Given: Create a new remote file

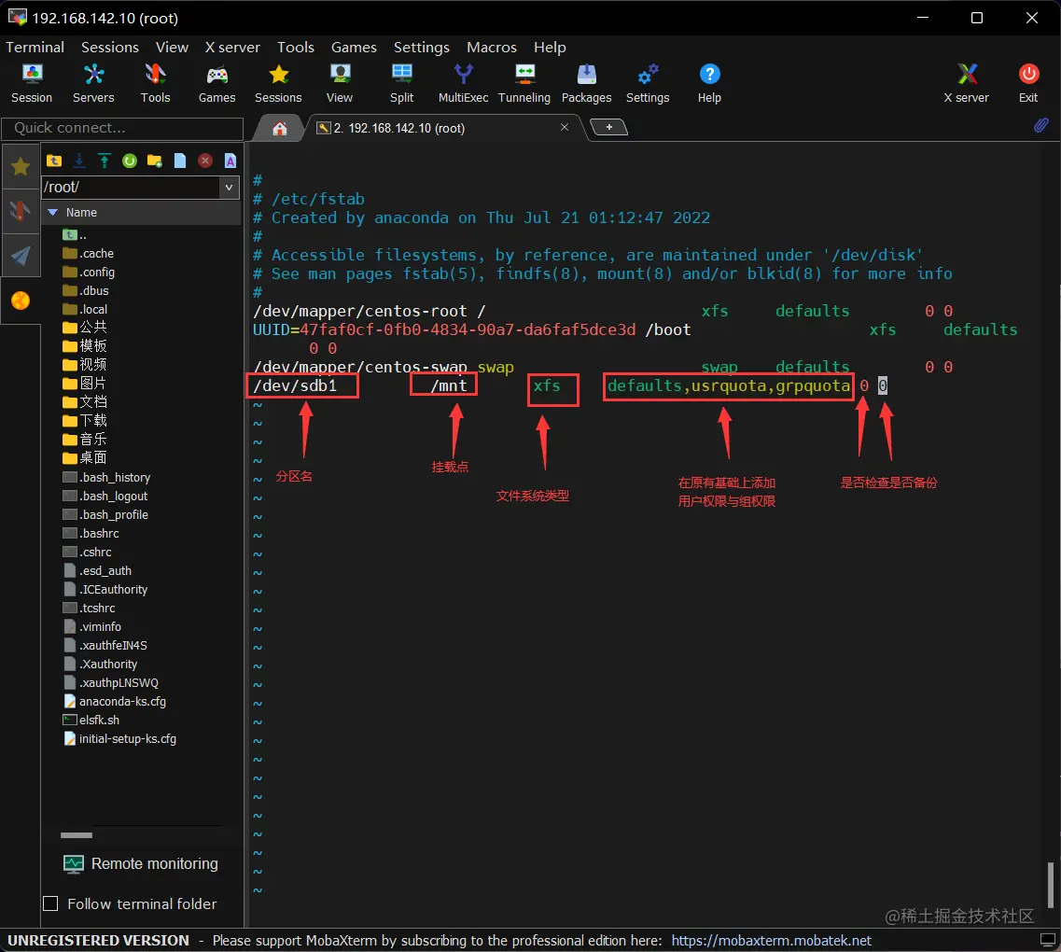Looking at the screenshot, I should coord(180,161).
